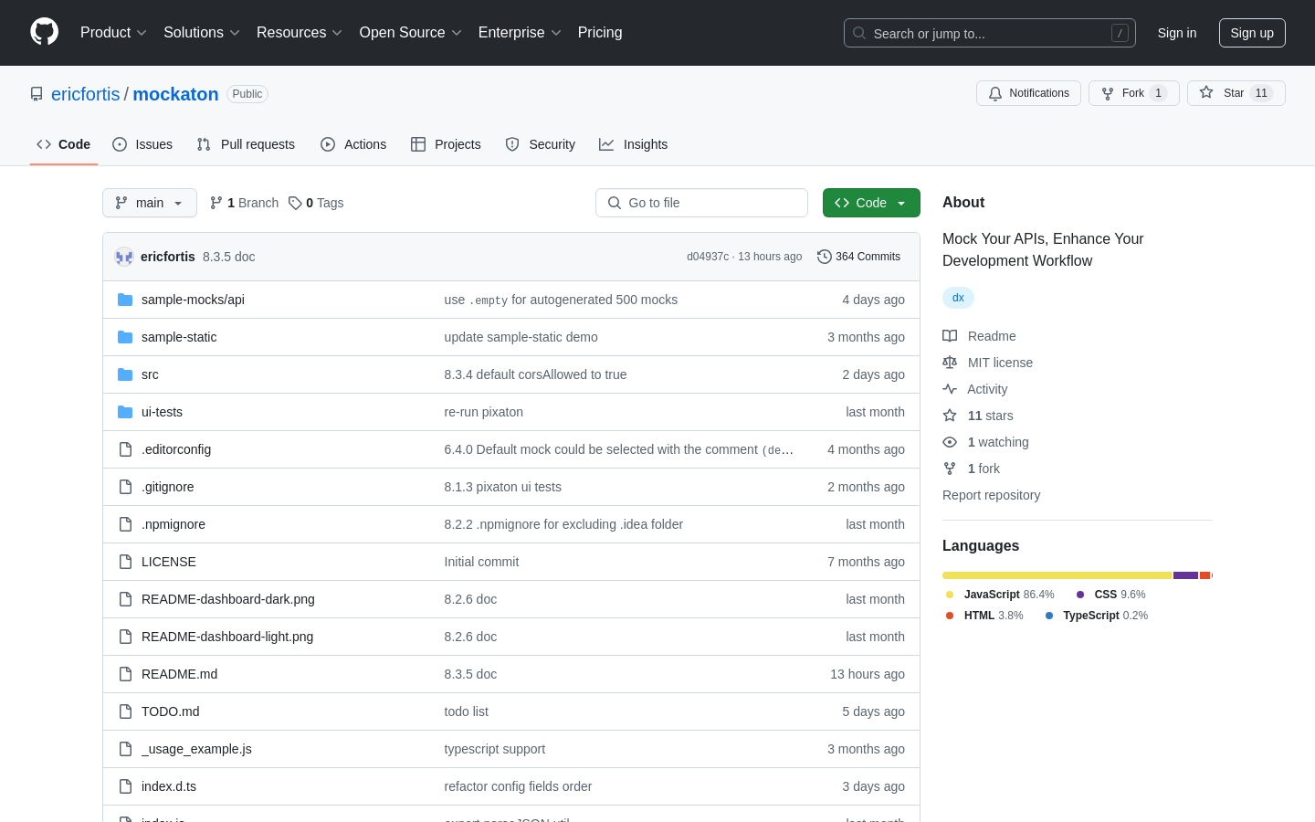Click Report repository link
The width and height of the screenshot is (1315, 822).
pos(991,495)
